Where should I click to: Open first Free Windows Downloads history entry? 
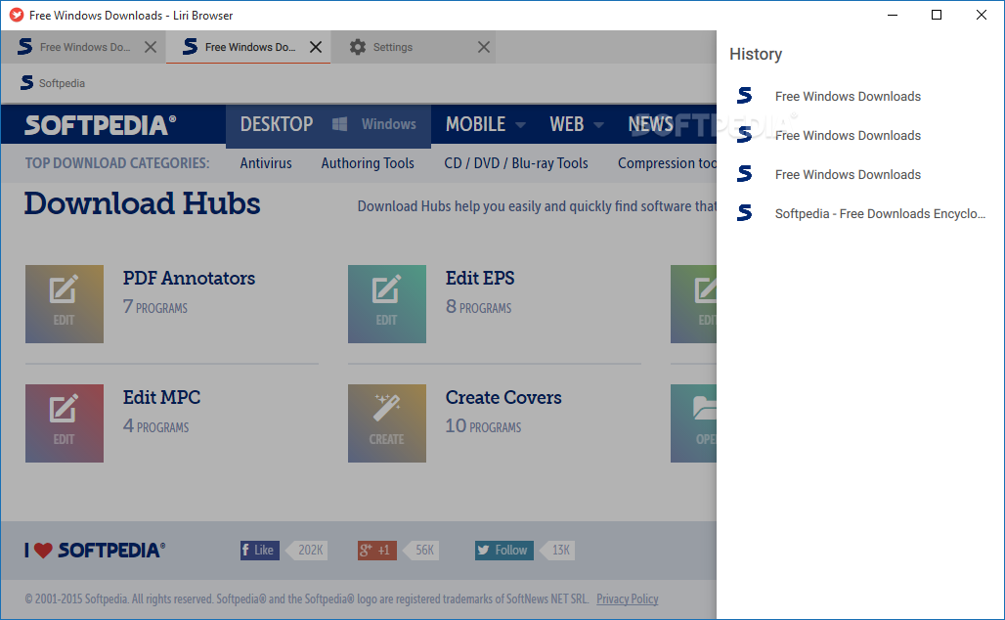point(860,96)
